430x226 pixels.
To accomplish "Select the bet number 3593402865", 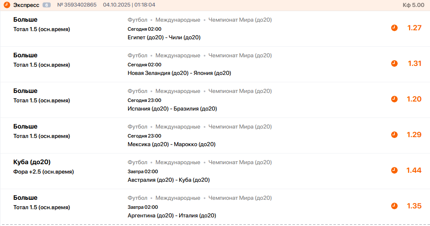I will coord(77,5).
